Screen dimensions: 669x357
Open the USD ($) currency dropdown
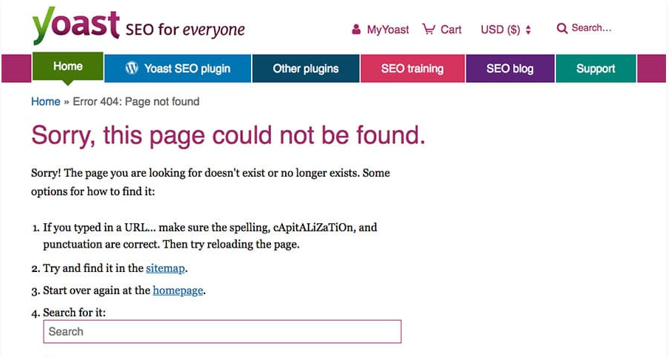pos(501,30)
